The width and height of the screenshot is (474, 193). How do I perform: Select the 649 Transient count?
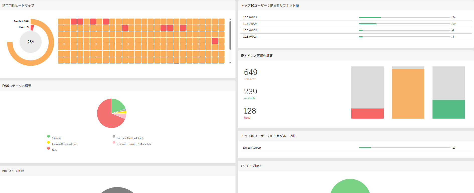251,72
